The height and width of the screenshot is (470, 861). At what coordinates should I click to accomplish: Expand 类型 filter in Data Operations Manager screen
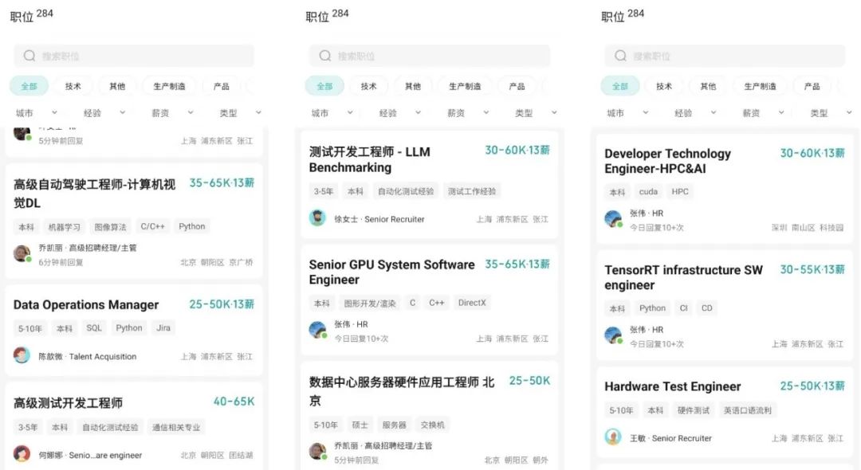coord(241,113)
